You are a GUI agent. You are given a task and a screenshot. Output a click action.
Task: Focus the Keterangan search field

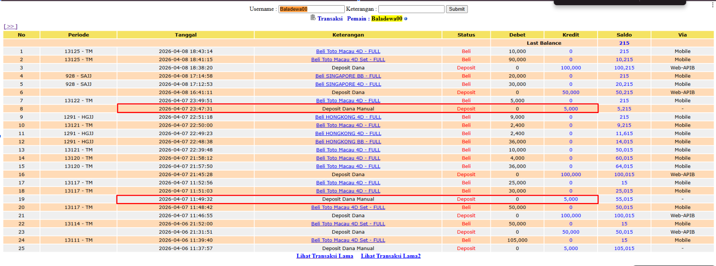click(x=411, y=9)
